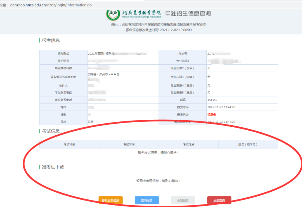
Task: Click the 家长联系电话 label cell
Action: coord(63,100)
